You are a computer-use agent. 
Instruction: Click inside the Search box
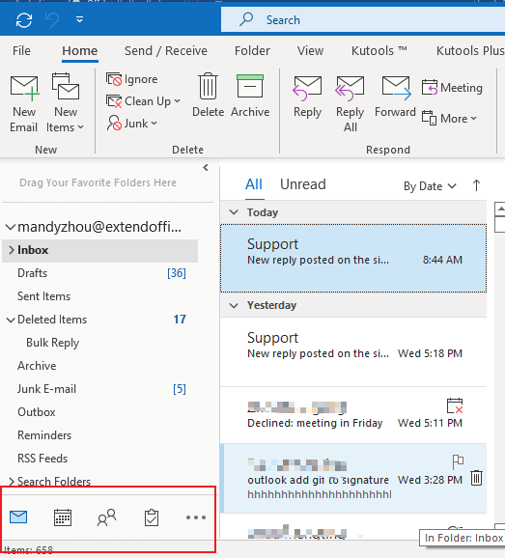point(363,20)
